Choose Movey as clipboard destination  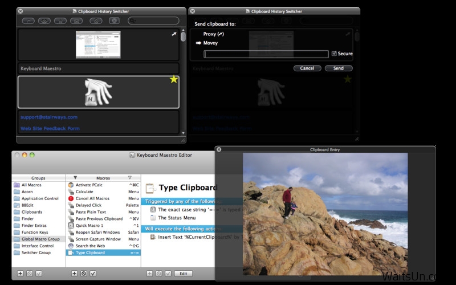210,43
